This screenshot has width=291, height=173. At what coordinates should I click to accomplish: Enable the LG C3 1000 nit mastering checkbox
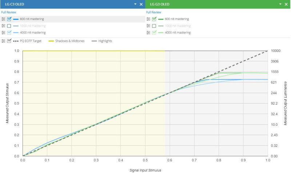click(9, 26)
